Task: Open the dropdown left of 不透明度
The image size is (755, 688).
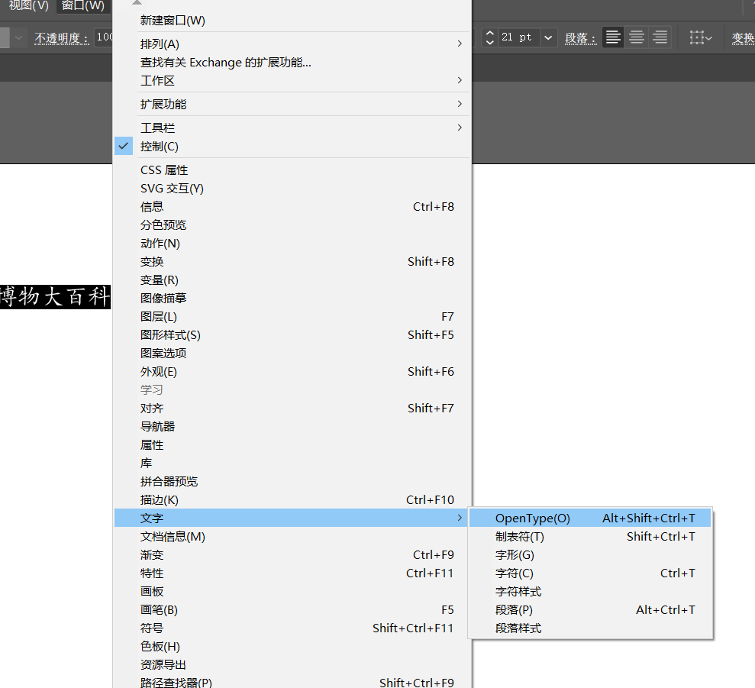Action: click(x=18, y=37)
